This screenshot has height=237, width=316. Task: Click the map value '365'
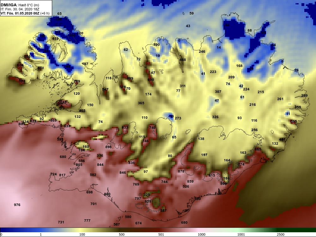pos(141,103)
